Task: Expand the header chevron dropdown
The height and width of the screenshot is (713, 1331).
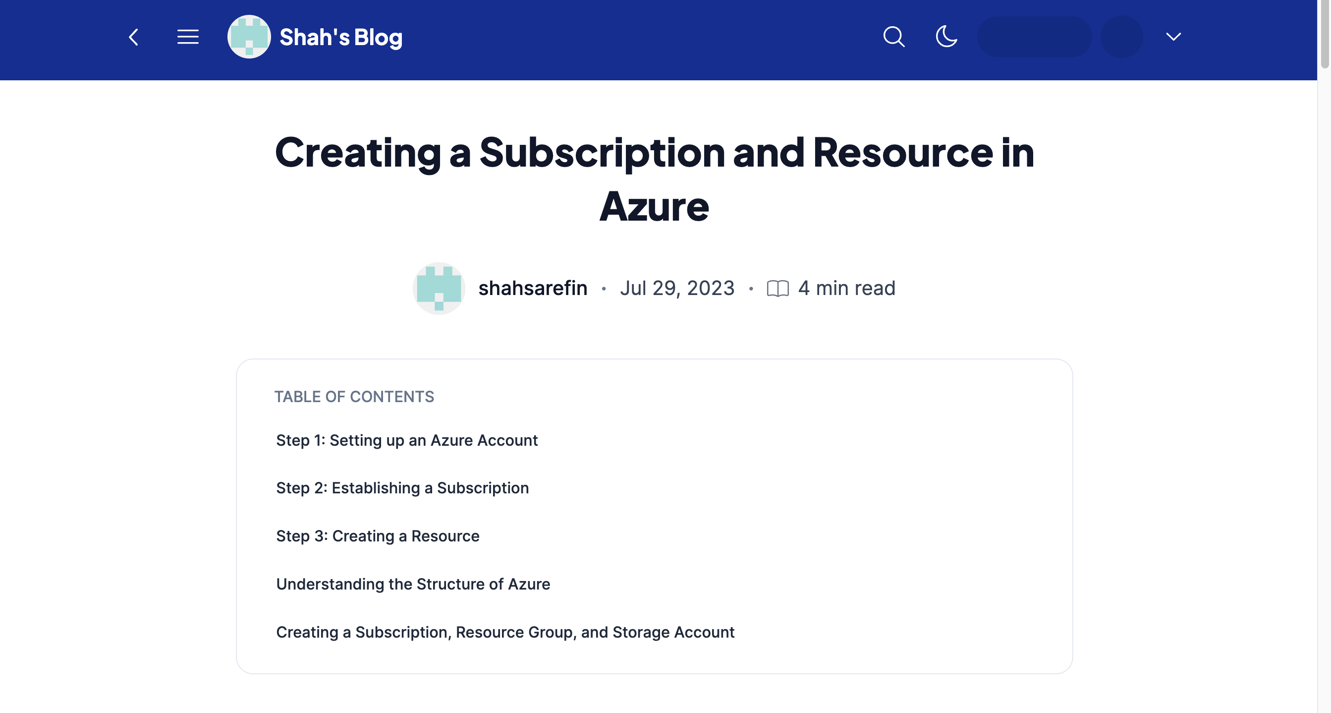Action: point(1173,37)
